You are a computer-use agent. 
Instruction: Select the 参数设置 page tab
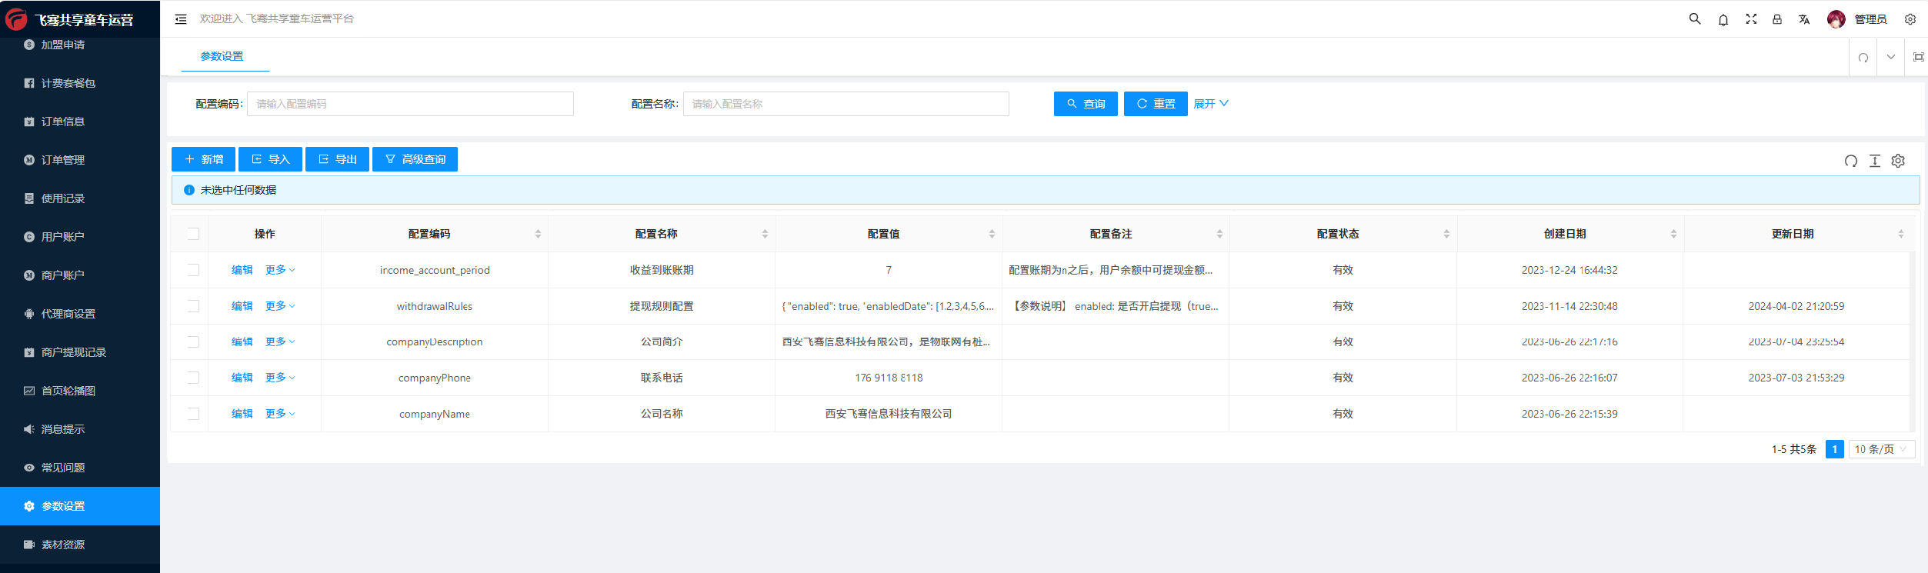click(222, 56)
